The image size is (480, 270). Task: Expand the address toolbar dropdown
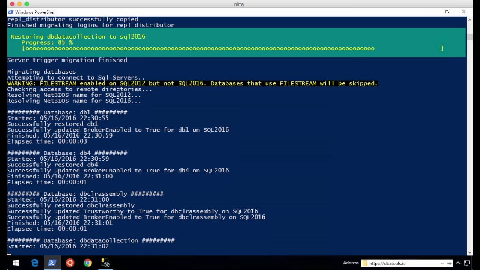tap(442, 263)
